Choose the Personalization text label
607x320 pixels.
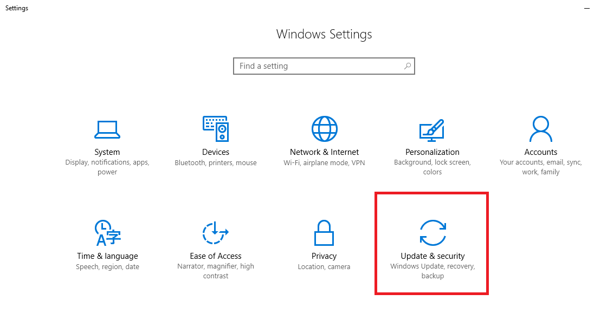click(x=432, y=152)
